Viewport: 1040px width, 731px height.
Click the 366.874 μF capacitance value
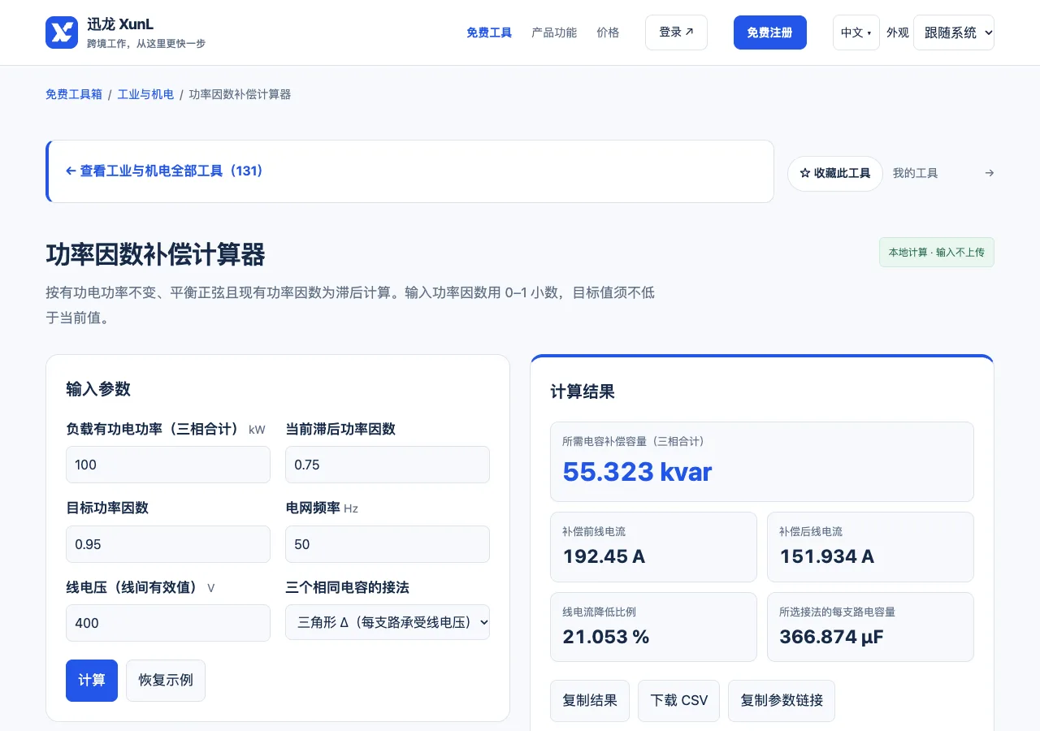[831, 637]
